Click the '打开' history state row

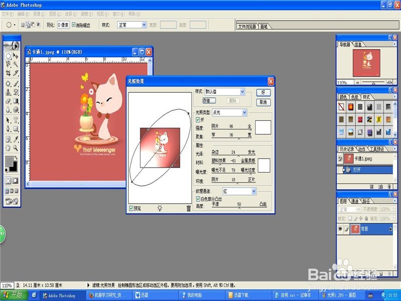(x=365, y=170)
